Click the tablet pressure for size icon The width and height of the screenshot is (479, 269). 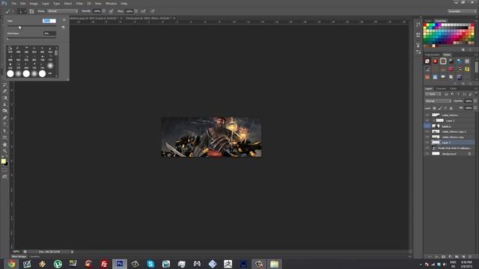pyautogui.click(x=153, y=11)
